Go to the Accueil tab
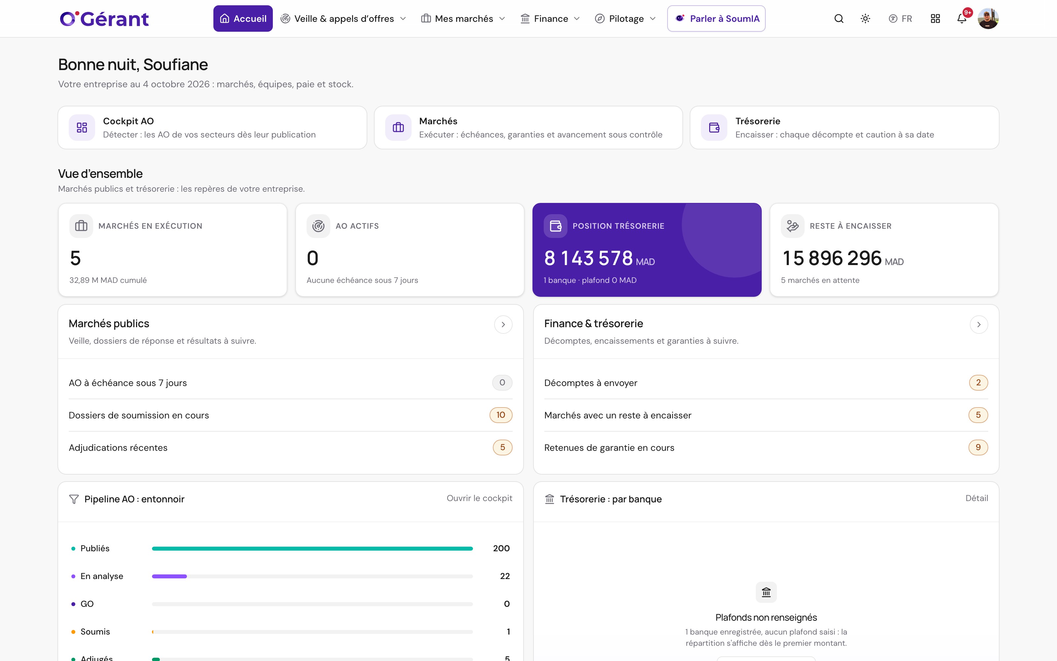The height and width of the screenshot is (661, 1057). coord(243,19)
